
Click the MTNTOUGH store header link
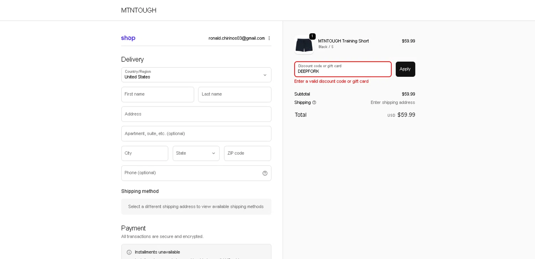[x=139, y=10]
